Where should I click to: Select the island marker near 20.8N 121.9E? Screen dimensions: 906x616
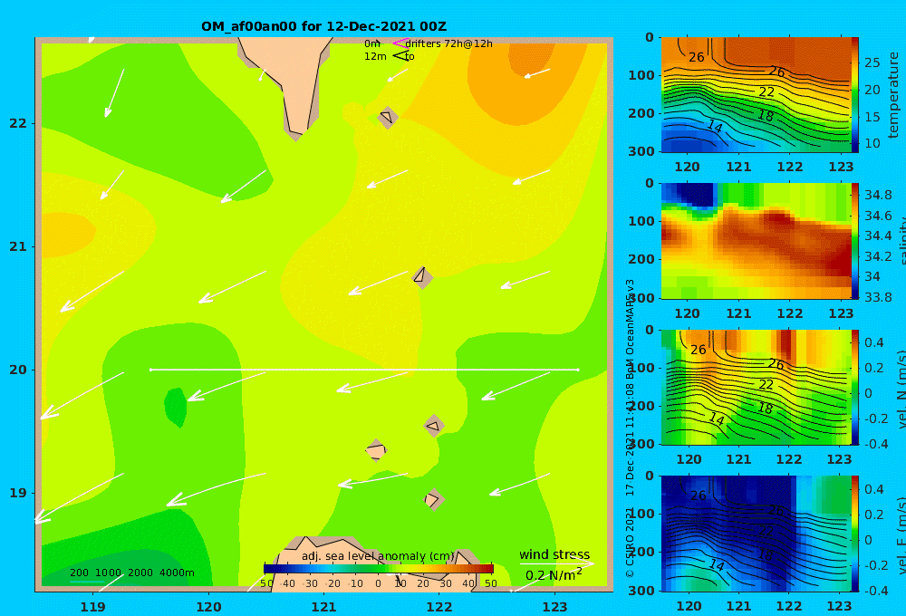tap(422, 277)
